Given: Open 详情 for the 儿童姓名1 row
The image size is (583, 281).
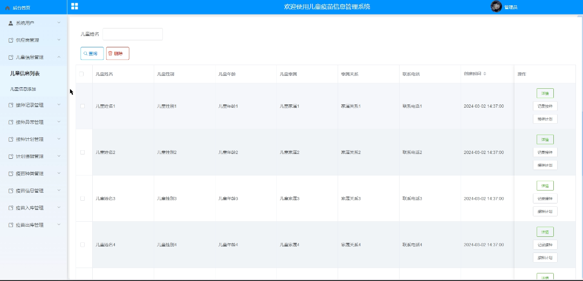Looking at the screenshot, I should [545, 93].
